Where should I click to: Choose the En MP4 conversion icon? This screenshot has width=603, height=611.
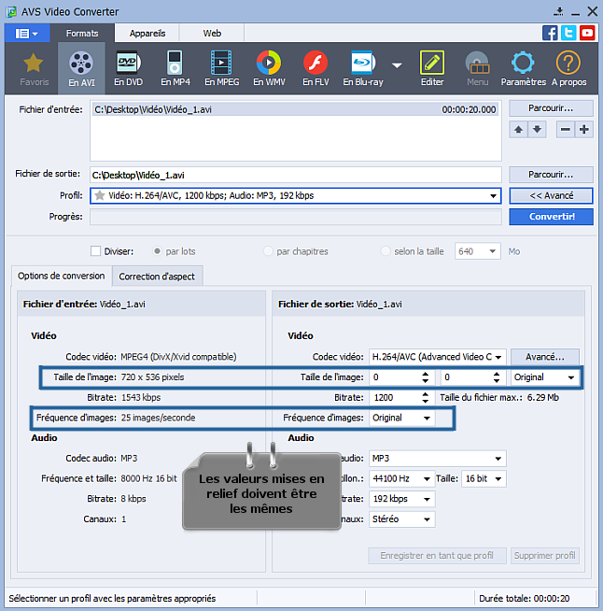pos(175,68)
